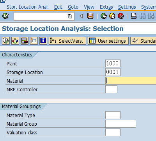
Task: Click the SelectVers. button
Action: [x=67, y=41]
